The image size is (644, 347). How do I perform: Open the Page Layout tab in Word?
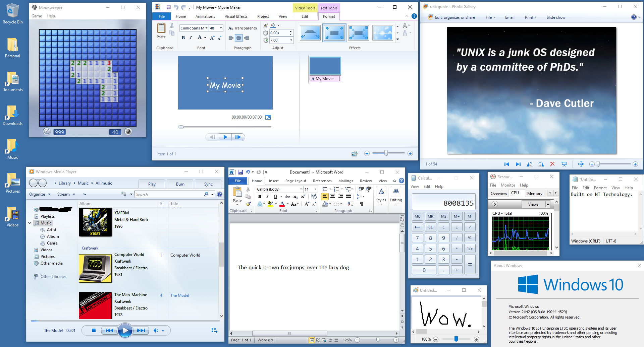point(296,181)
